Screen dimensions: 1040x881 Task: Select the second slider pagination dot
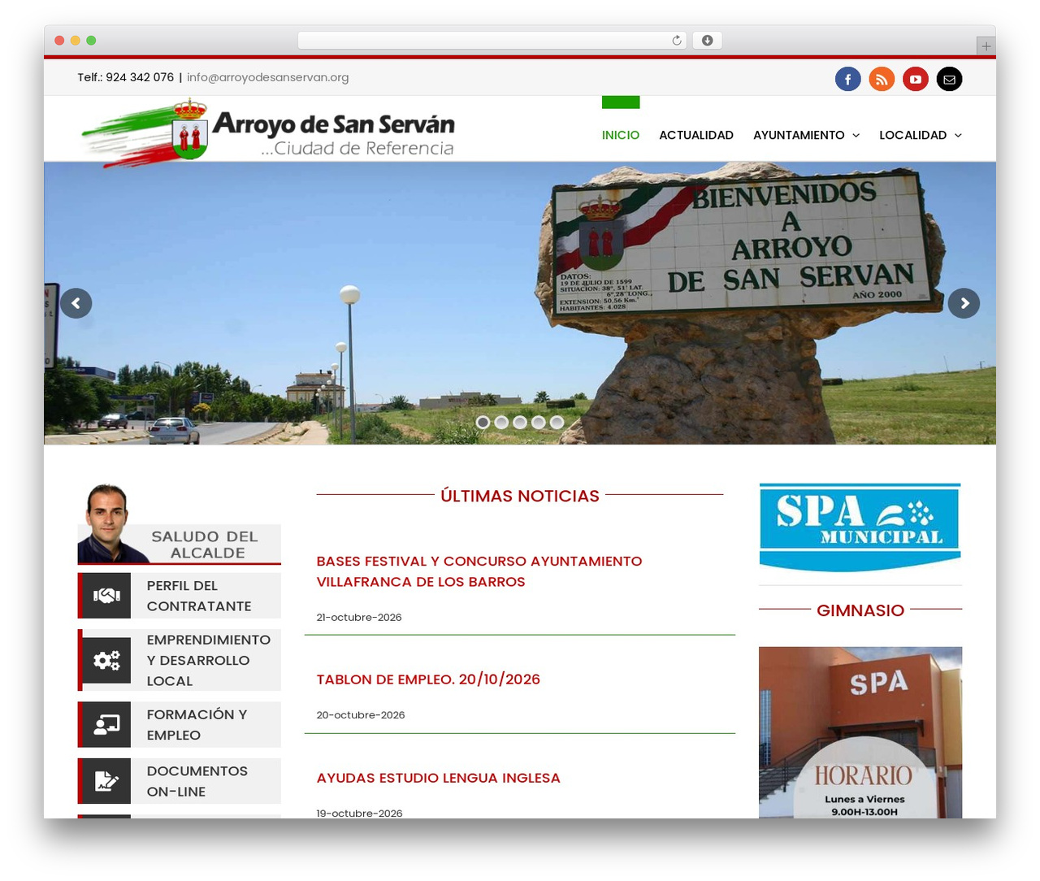[x=501, y=422]
